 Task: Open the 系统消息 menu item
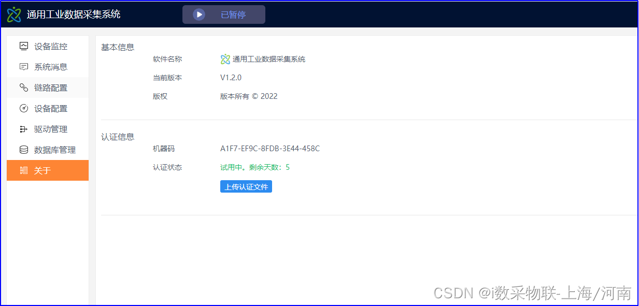[x=48, y=67]
